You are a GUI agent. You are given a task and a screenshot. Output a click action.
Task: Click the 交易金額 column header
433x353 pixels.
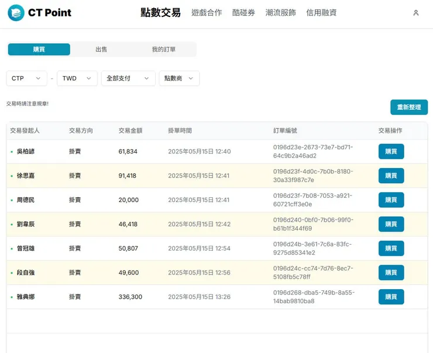click(x=130, y=131)
